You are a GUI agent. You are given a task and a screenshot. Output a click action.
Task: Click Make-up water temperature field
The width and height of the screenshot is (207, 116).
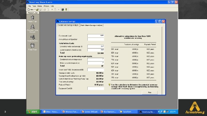[96, 63]
